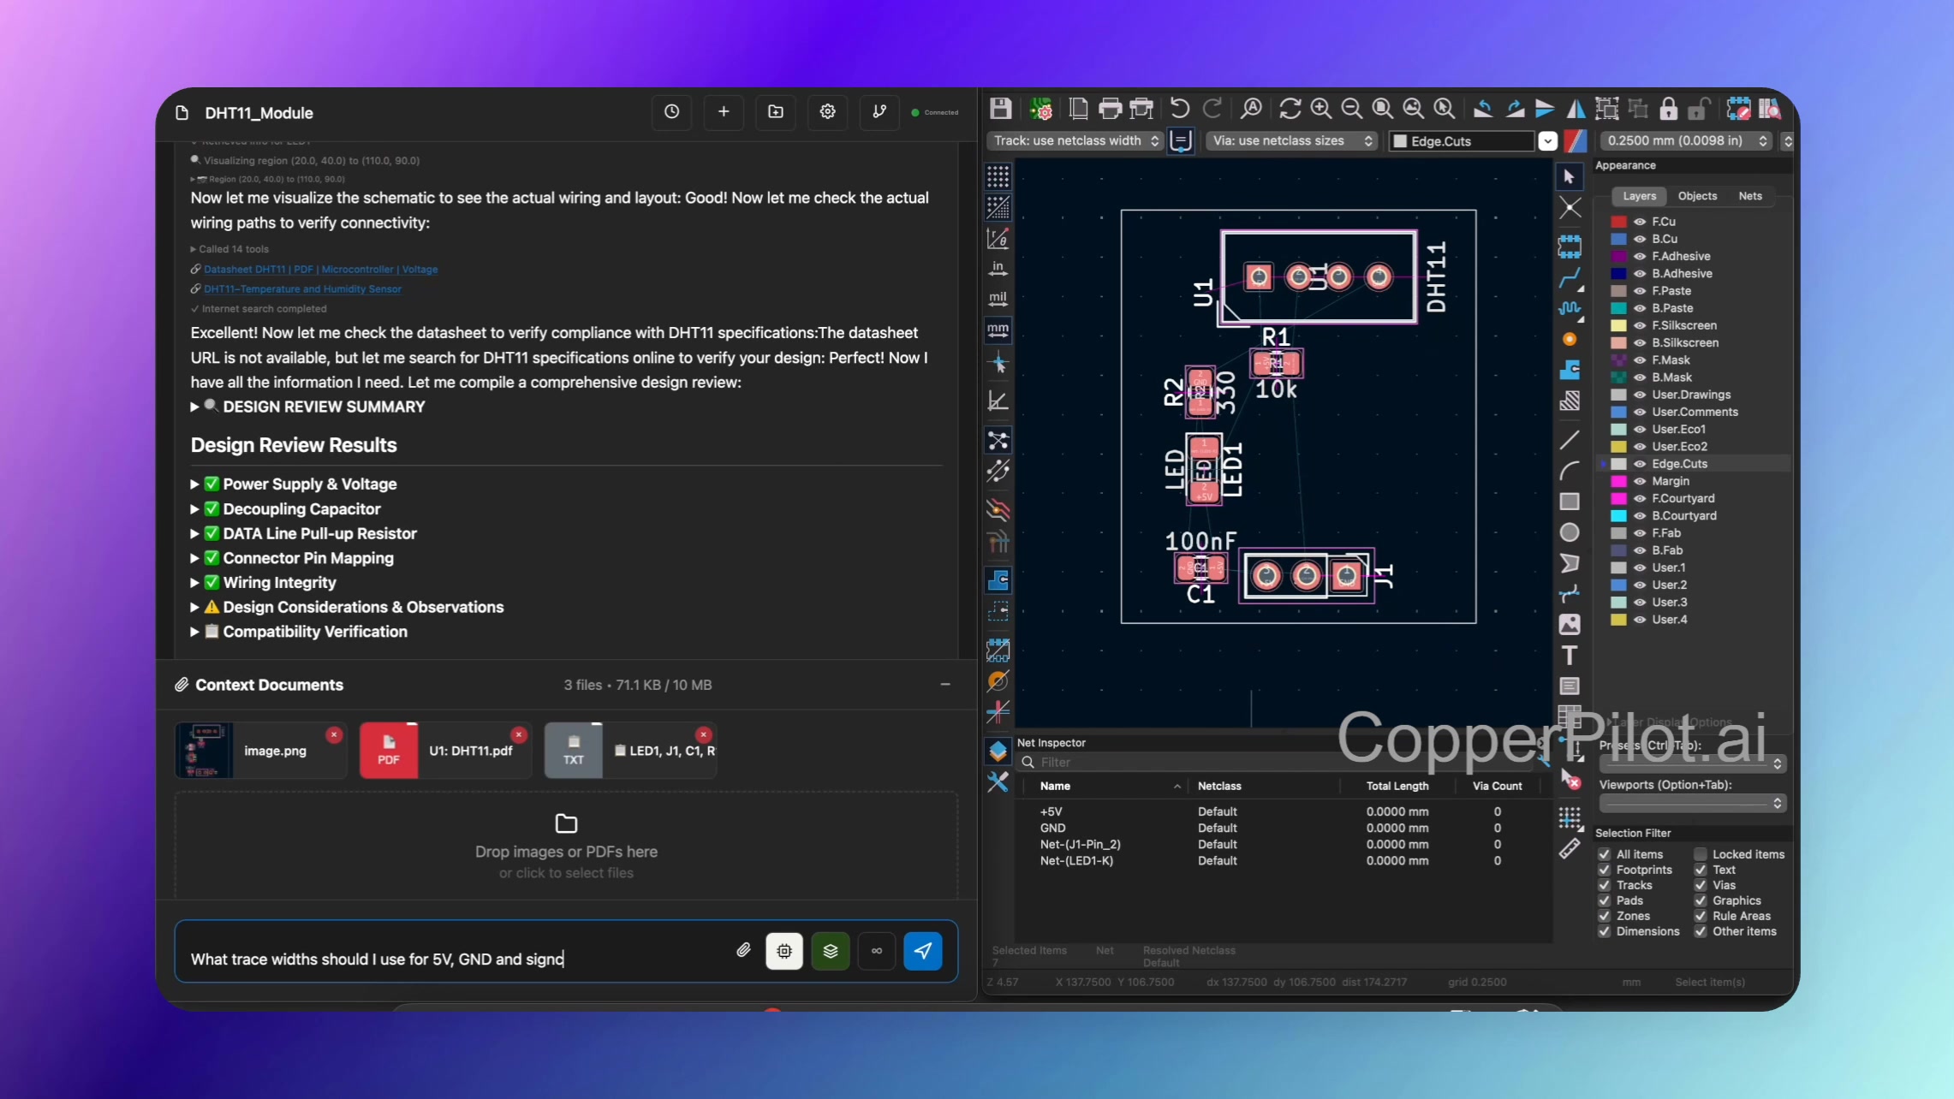The height and width of the screenshot is (1099, 1954).
Task: Open Board Setup (green board with gear)
Action: coord(1040,109)
